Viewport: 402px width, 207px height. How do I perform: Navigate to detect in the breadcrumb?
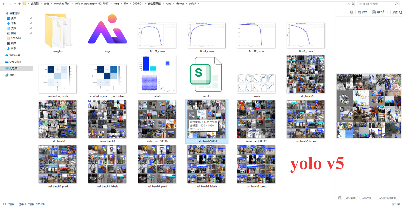pyautogui.click(x=180, y=4)
